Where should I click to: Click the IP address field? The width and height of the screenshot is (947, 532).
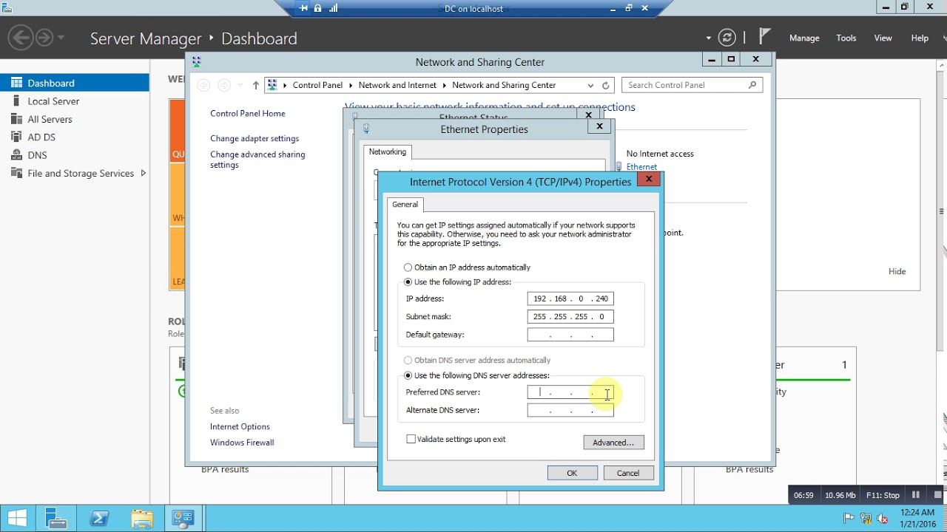coord(570,299)
